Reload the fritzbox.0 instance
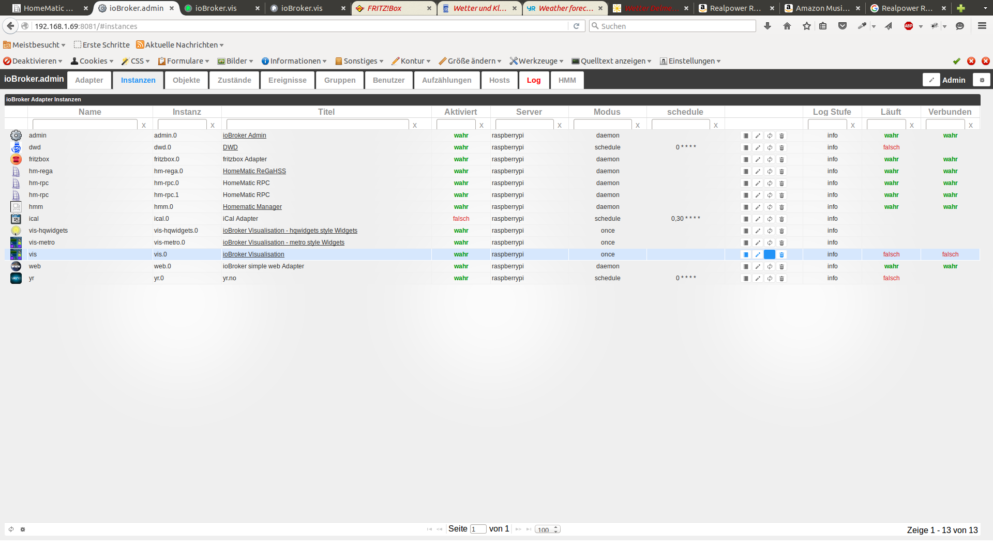993x546 pixels. [770, 159]
